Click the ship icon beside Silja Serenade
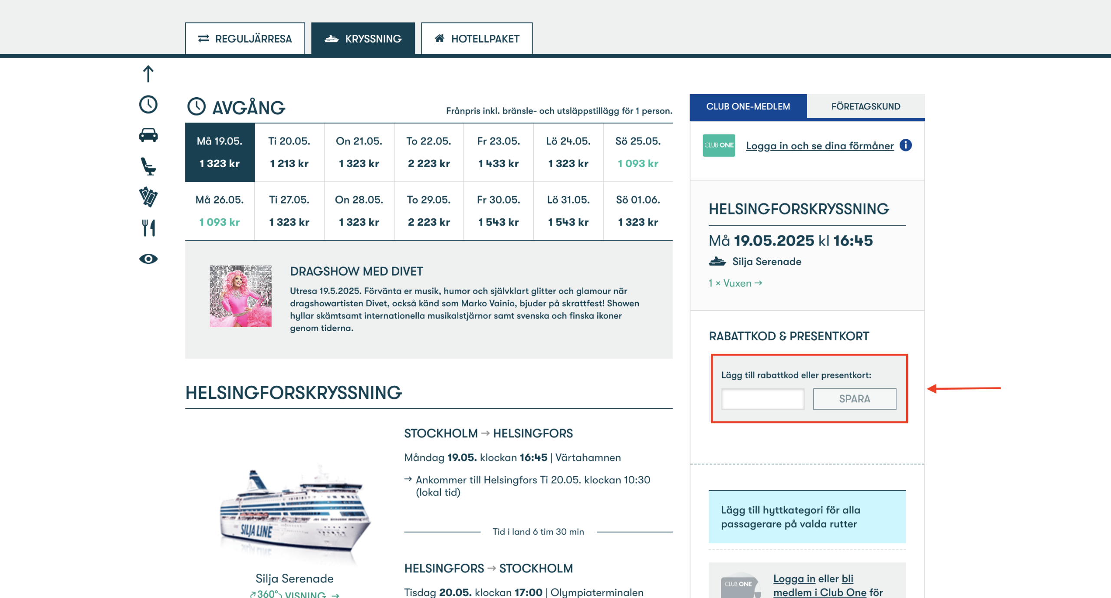The height and width of the screenshot is (598, 1111). (717, 262)
